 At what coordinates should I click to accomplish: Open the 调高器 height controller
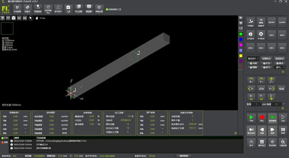(x=89, y=9)
